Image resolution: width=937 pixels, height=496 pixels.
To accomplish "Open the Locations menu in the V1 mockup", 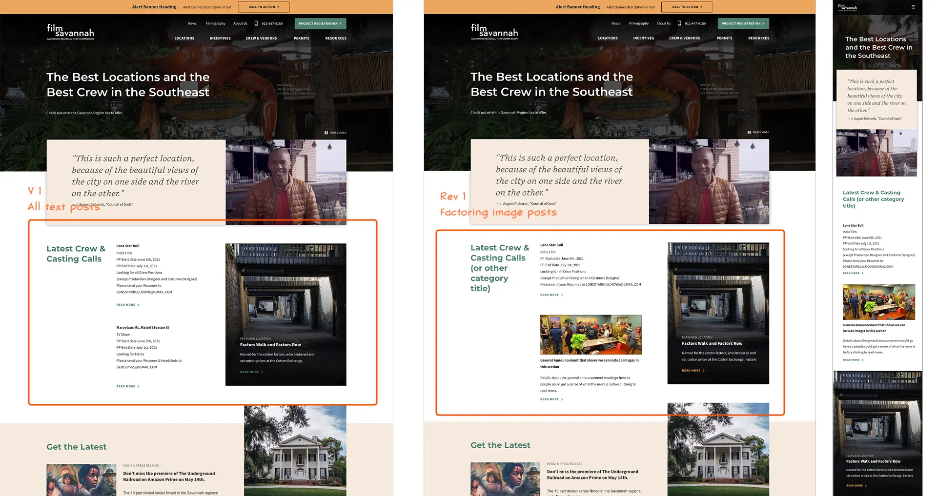I will [184, 38].
